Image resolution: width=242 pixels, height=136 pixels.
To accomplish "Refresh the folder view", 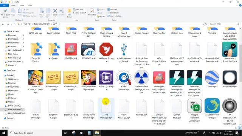I will click(x=206, y=24).
